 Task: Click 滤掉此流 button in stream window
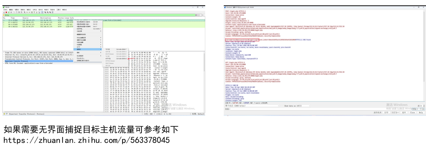(x=378, y=113)
